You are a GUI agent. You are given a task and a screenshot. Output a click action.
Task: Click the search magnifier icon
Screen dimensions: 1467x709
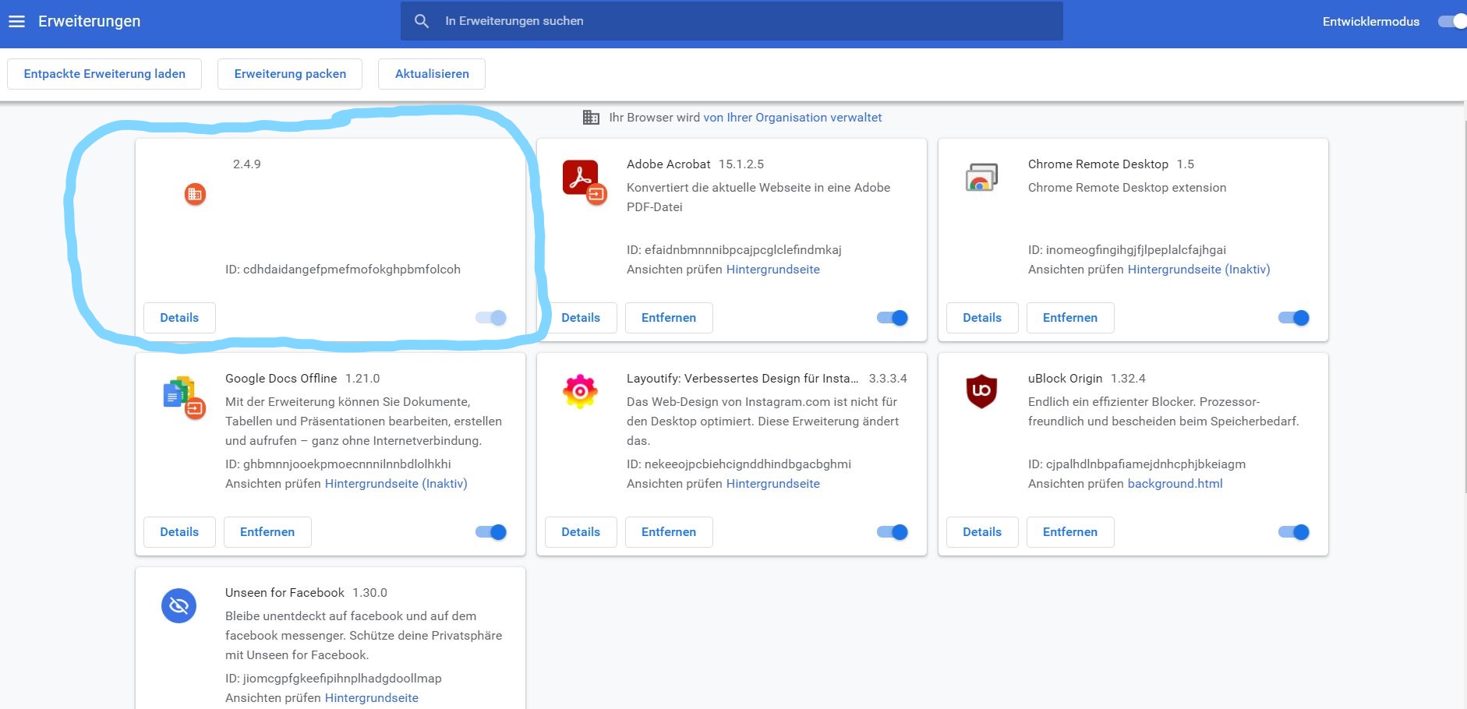422,21
